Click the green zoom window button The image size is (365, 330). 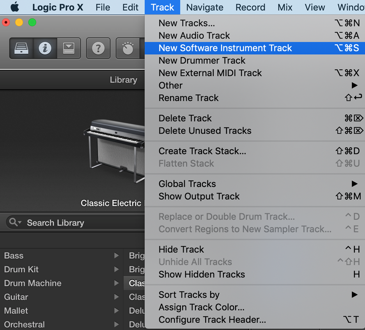32,22
